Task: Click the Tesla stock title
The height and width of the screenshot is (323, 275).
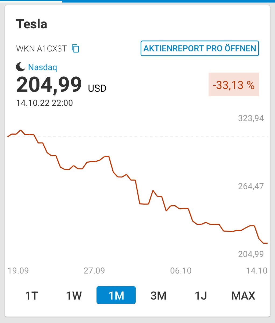Action: pos(32,24)
